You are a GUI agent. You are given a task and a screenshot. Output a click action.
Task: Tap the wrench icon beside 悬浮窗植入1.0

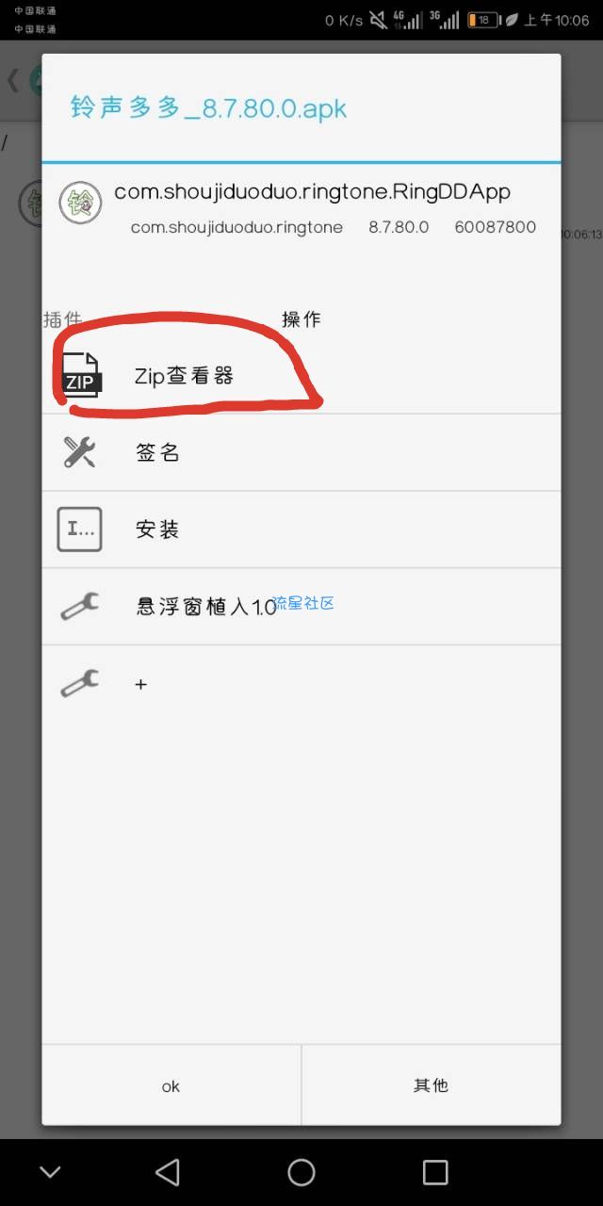(x=79, y=606)
